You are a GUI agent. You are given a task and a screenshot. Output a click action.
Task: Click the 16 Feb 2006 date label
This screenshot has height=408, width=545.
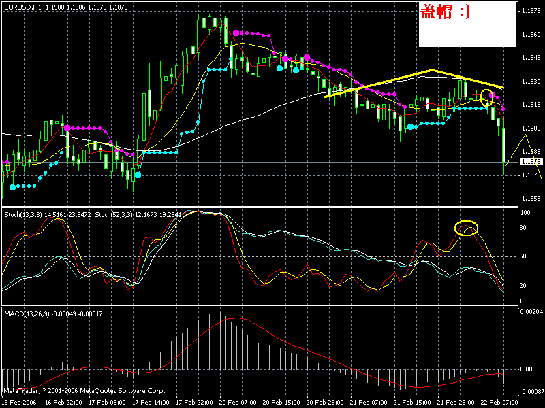[20, 401]
